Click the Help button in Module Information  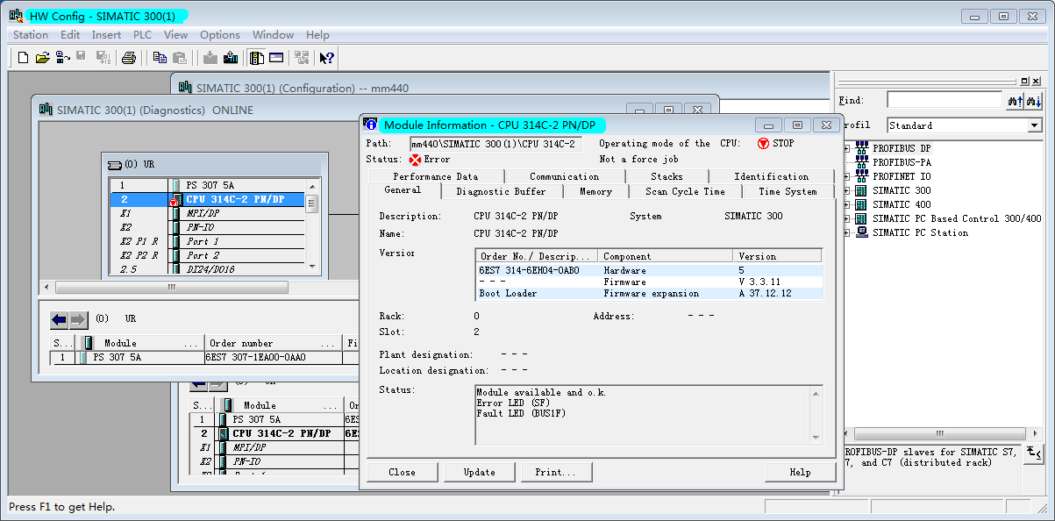pyautogui.click(x=800, y=472)
